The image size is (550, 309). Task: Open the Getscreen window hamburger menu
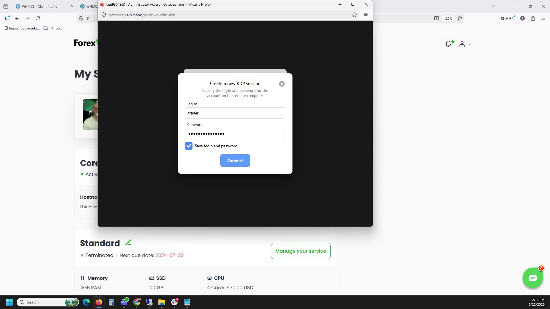(366, 15)
